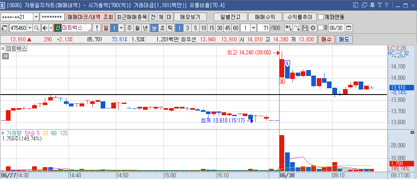Select the 3-minute interval button

187,28
